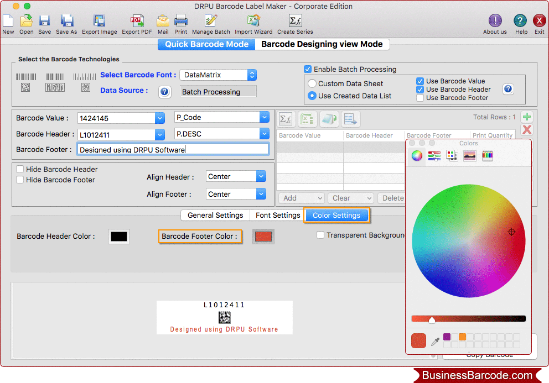Open the Color Settings tab

tap(336, 215)
